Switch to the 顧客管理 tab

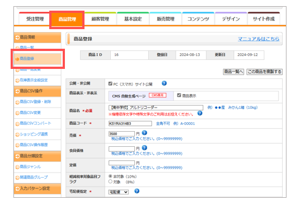click(x=100, y=18)
